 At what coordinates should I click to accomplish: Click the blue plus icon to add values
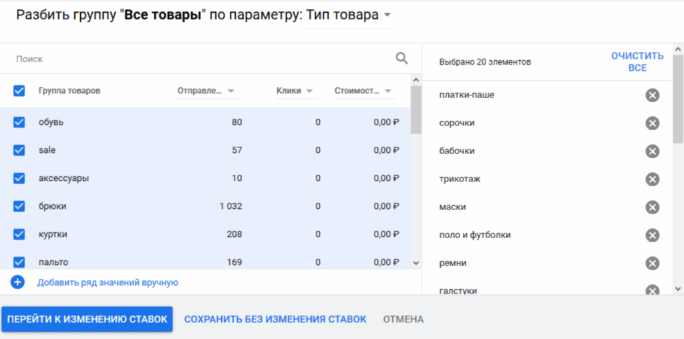[18, 282]
